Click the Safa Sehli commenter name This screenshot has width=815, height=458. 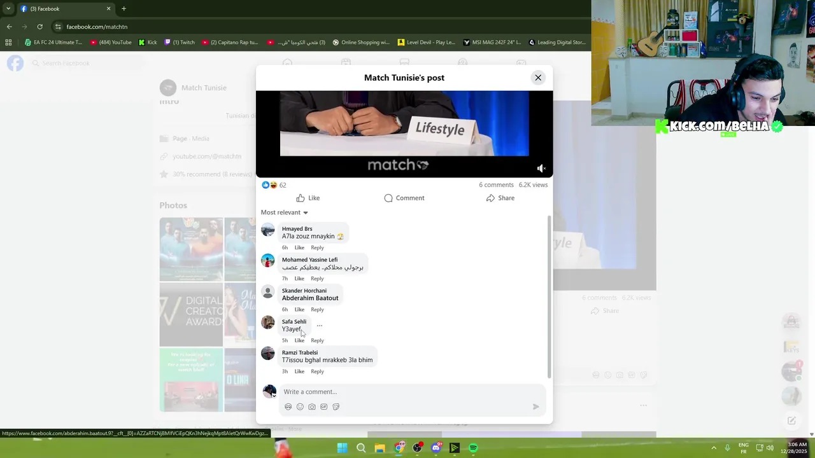pos(294,322)
